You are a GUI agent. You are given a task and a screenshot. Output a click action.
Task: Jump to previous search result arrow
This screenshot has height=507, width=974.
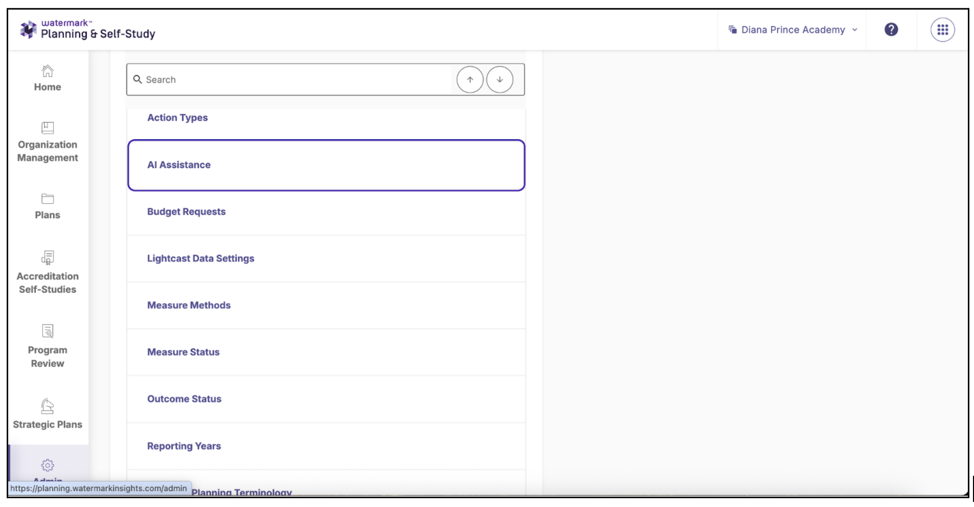pos(470,79)
